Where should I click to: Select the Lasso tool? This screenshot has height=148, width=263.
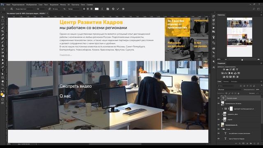(x=2, y=24)
